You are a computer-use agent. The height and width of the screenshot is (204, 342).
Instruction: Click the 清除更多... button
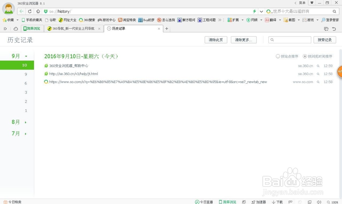pyautogui.click(x=244, y=40)
